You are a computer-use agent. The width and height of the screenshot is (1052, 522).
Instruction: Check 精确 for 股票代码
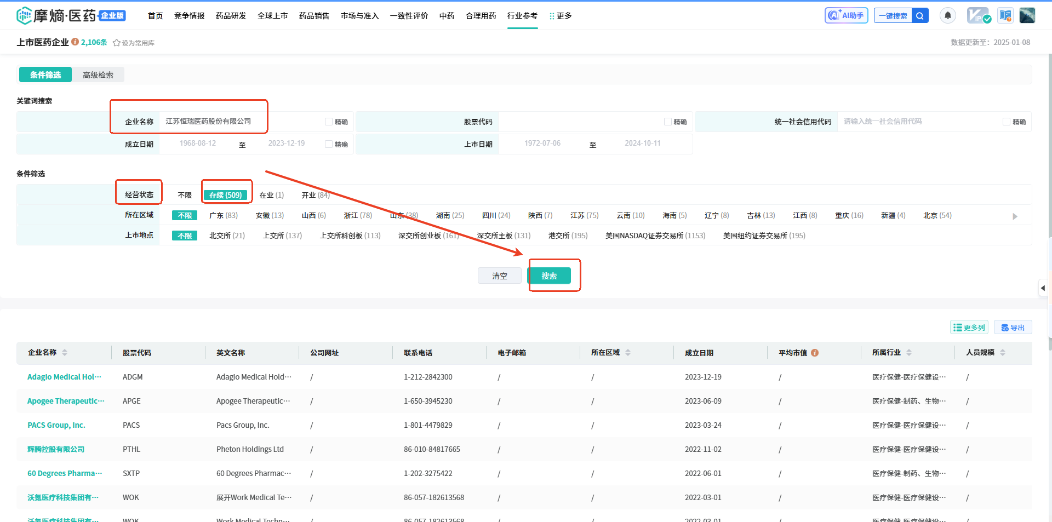tap(668, 122)
